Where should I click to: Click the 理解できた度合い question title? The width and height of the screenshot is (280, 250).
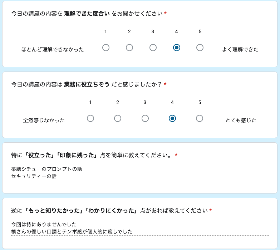pos(89,14)
